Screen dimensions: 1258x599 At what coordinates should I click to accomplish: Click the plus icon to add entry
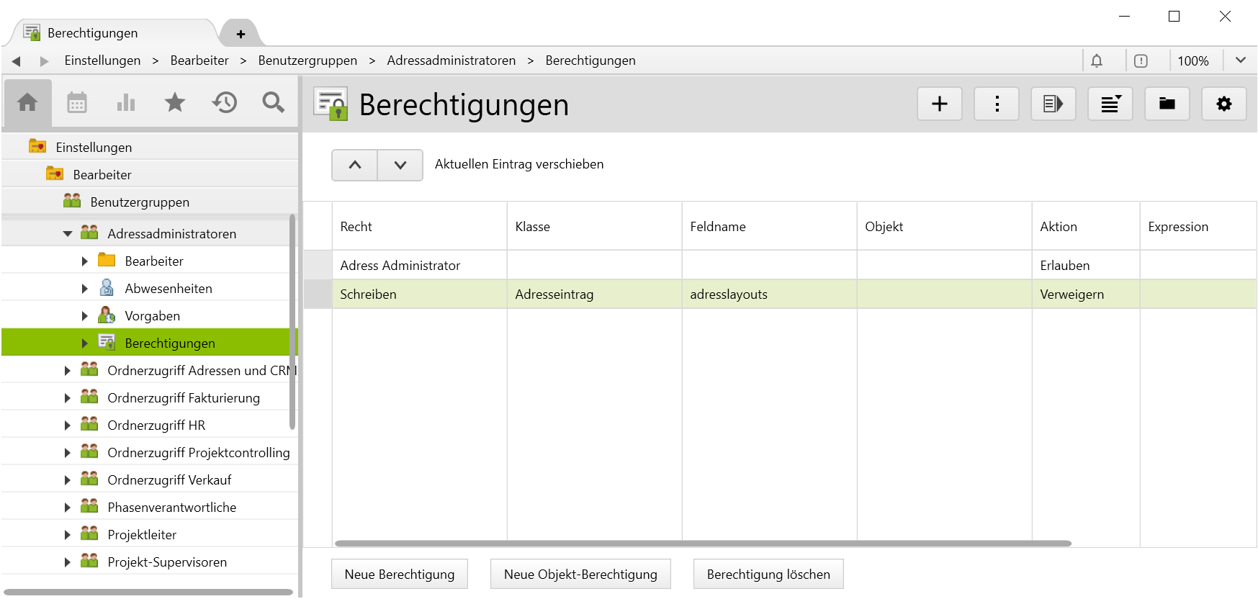pyautogui.click(x=939, y=104)
